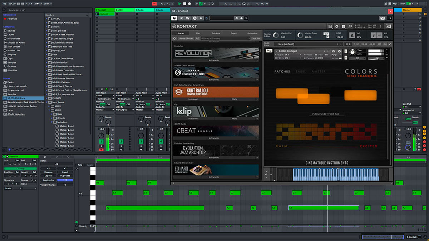Show the Envelopes tab in clip view
The width and height of the screenshot is (429, 241).
click(56, 157)
